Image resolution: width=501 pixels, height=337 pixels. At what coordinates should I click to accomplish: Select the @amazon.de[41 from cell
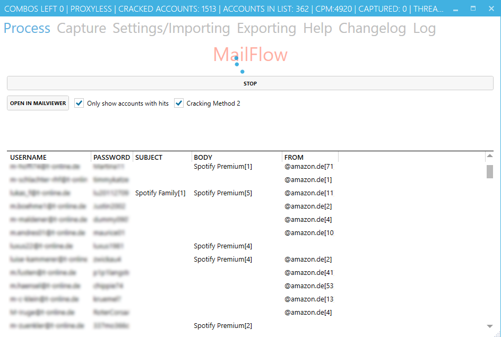click(x=309, y=272)
